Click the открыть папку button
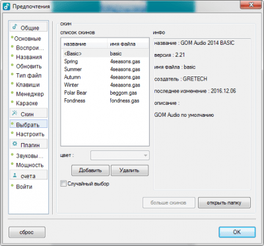 point(224,202)
